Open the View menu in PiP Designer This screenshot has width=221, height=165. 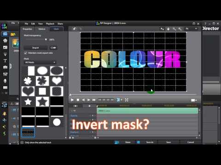tap(41, 24)
